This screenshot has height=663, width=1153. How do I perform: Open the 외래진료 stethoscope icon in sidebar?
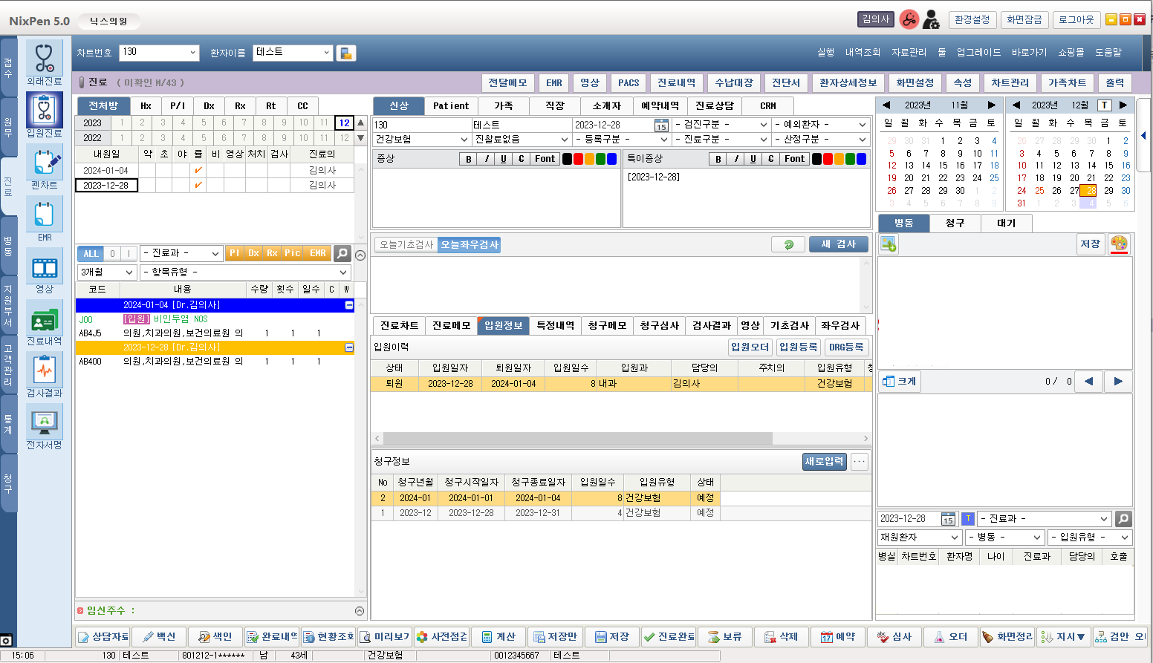(44, 58)
